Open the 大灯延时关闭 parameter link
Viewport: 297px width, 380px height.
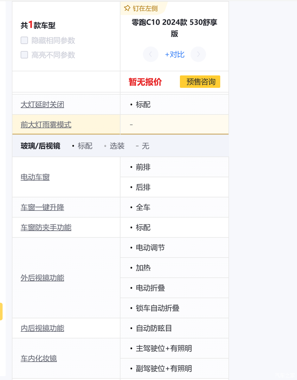click(x=42, y=104)
